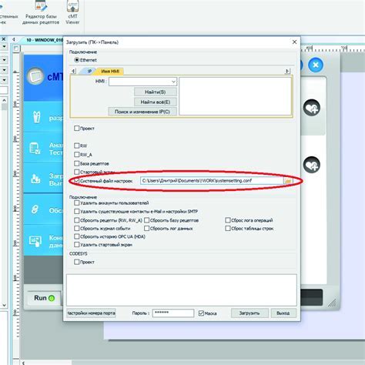Click the left tab scroll arrow

pyautogui.click(x=73, y=71)
